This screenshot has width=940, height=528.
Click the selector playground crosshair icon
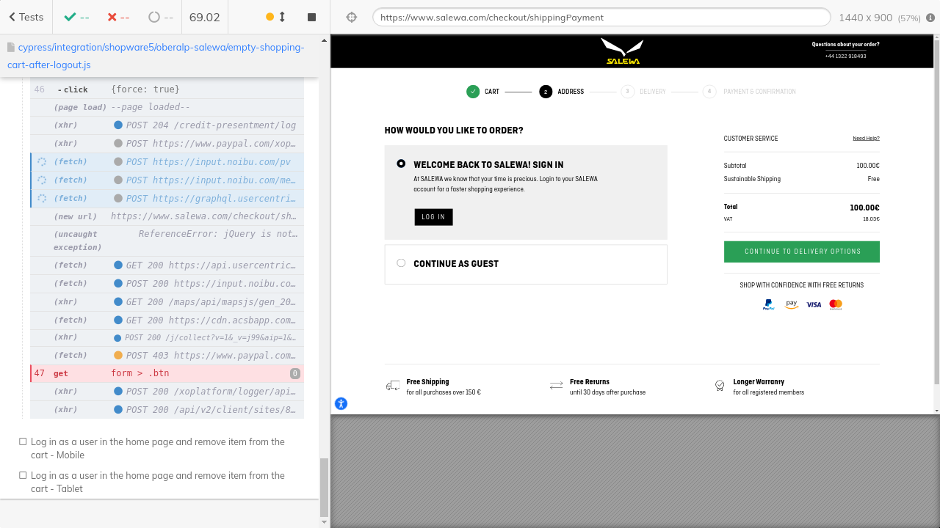(352, 17)
